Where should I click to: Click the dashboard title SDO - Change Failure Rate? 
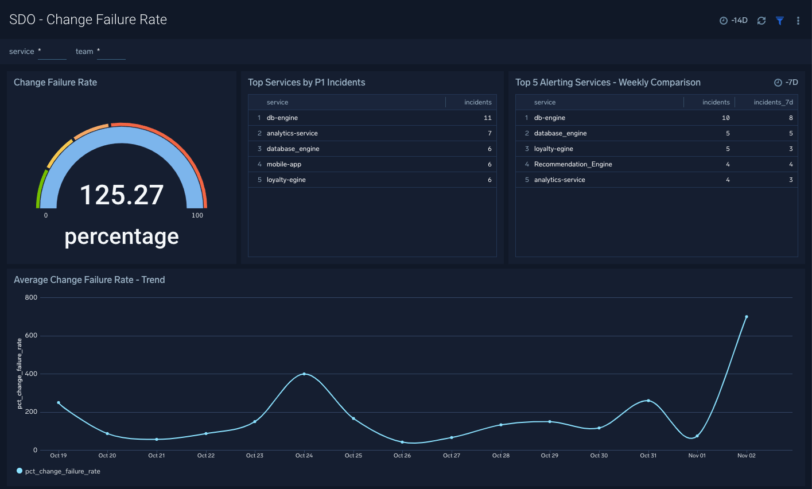(x=88, y=20)
